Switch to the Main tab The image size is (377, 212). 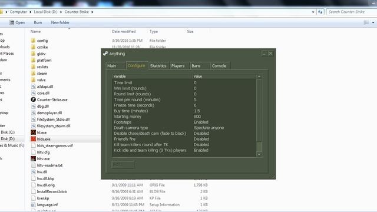115,66
